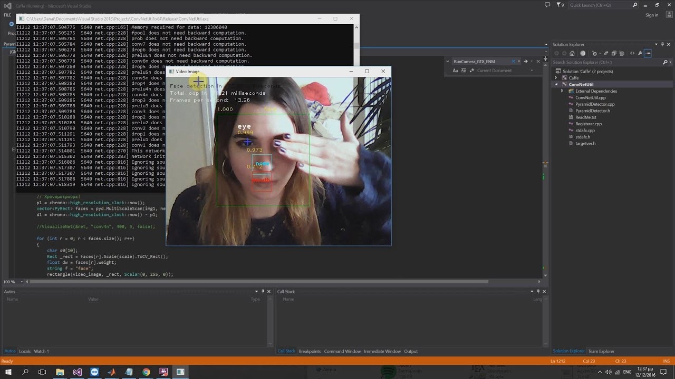Open Google Chrome from the taskbar
This screenshot has width=675, height=379.
(146, 372)
